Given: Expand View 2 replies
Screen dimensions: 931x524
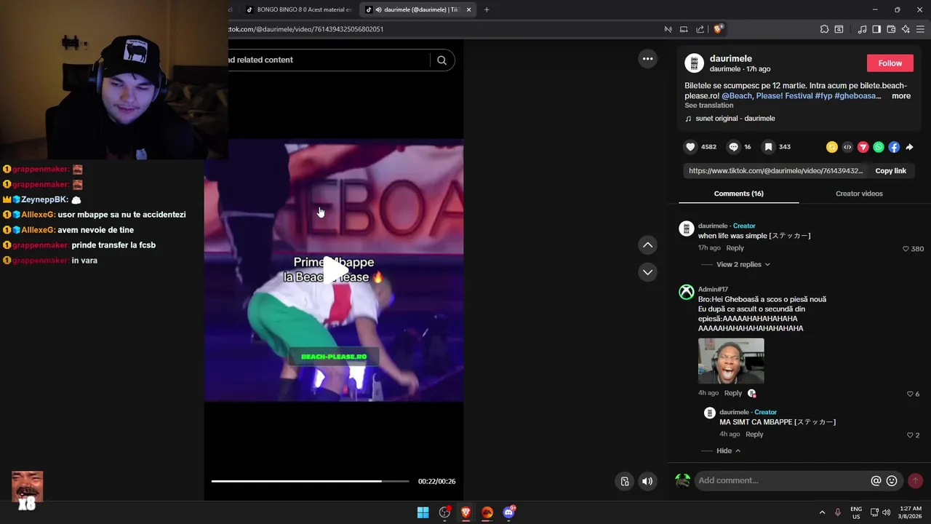Looking at the screenshot, I should 743,265.
